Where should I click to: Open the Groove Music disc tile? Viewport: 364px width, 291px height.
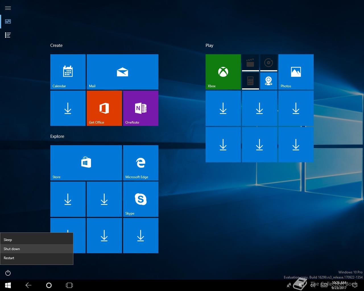click(x=269, y=63)
